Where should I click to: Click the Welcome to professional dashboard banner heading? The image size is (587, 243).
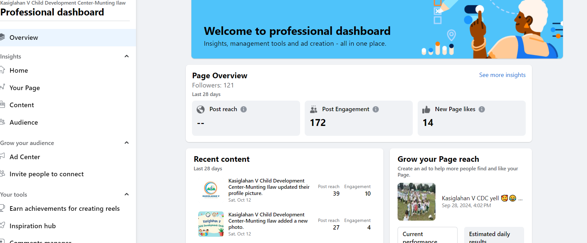point(297,31)
